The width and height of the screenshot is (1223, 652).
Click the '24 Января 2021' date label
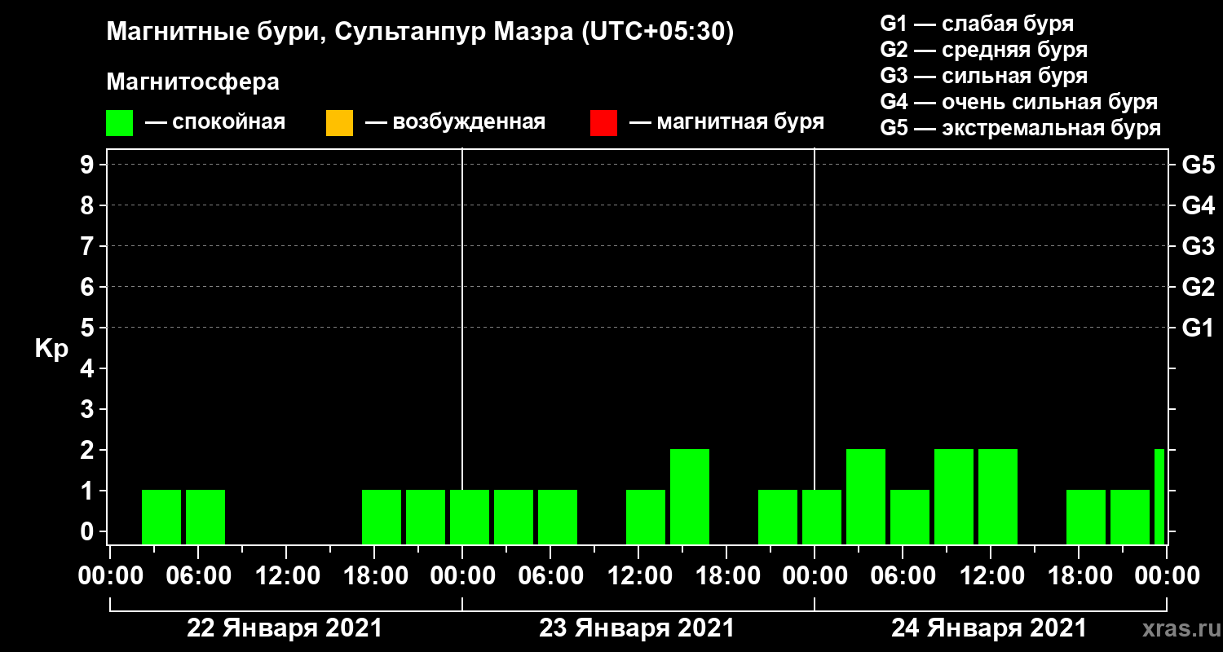[x=989, y=628]
